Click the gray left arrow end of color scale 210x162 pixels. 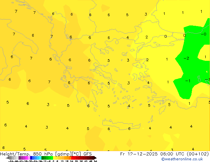coord(8,158)
